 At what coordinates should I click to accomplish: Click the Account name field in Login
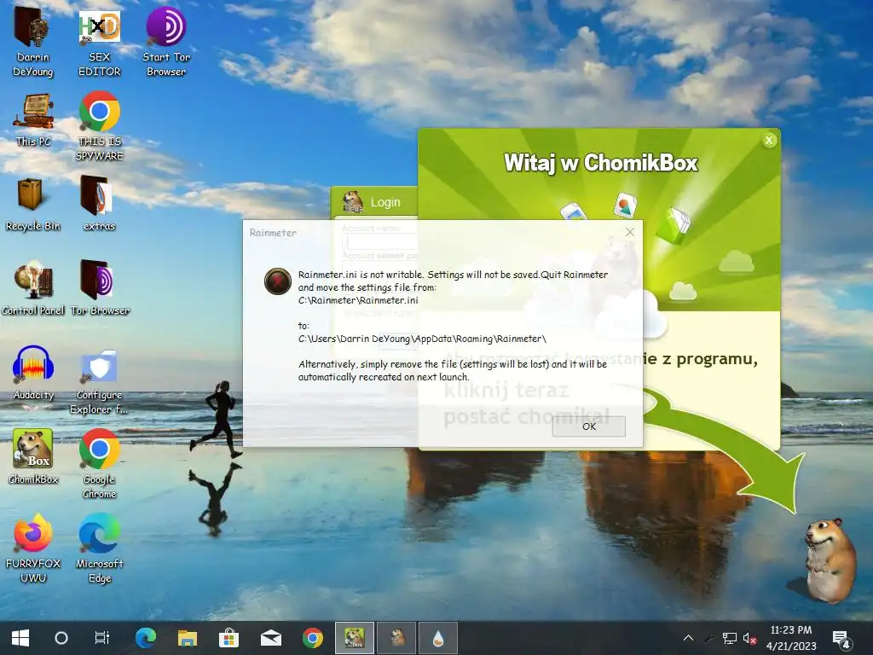point(381,241)
